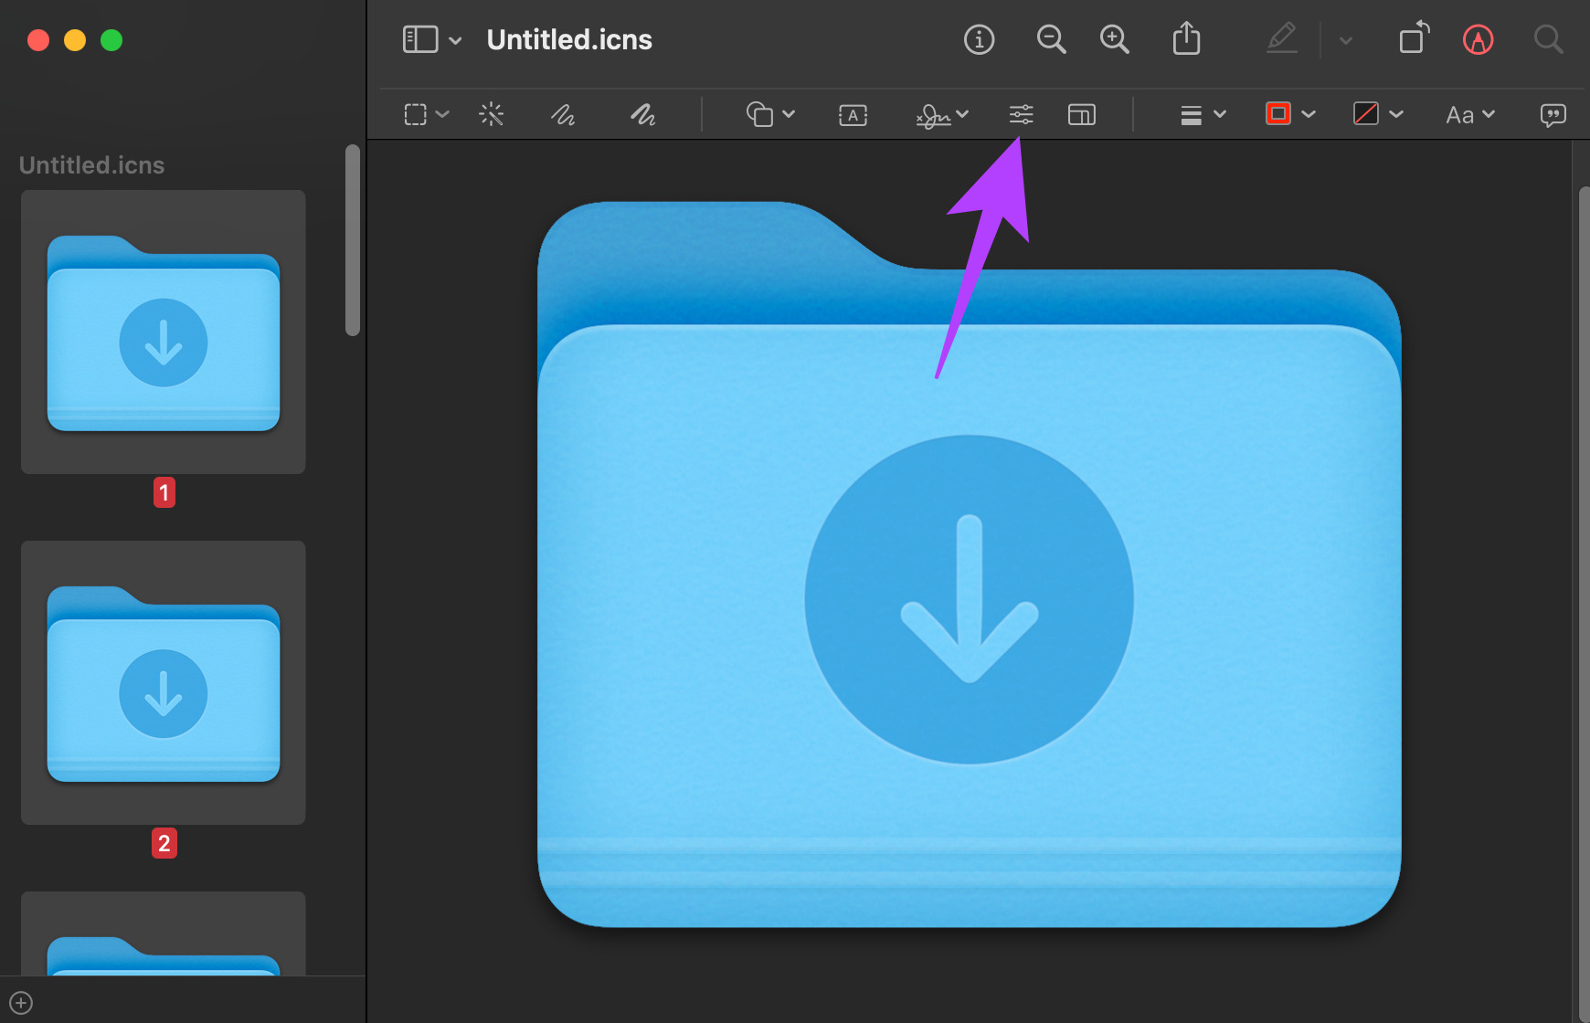Open the Adjust Color sliders icon
This screenshot has height=1023, width=1590.
[1021, 114]
